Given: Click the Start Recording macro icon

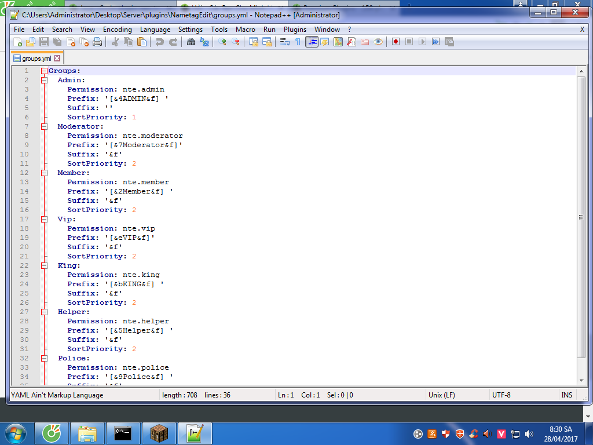Looking at the screenshot, I should click(x=396, y=42).
